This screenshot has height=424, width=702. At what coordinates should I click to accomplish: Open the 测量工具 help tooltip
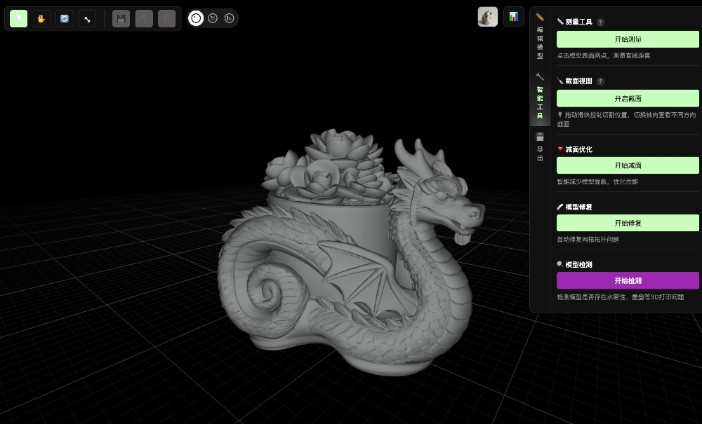pyautogui.click(x=600, y=22)
